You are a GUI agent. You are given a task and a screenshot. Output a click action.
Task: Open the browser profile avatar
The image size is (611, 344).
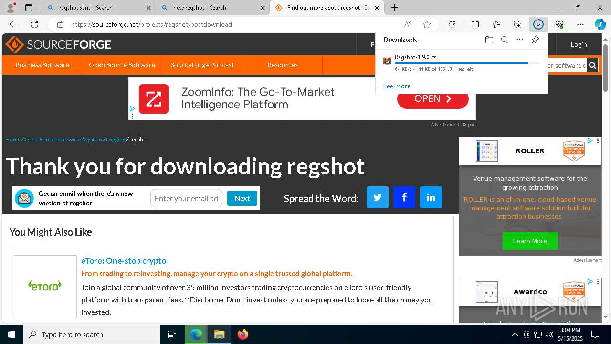pyautogui.click(x=11, y=8)
